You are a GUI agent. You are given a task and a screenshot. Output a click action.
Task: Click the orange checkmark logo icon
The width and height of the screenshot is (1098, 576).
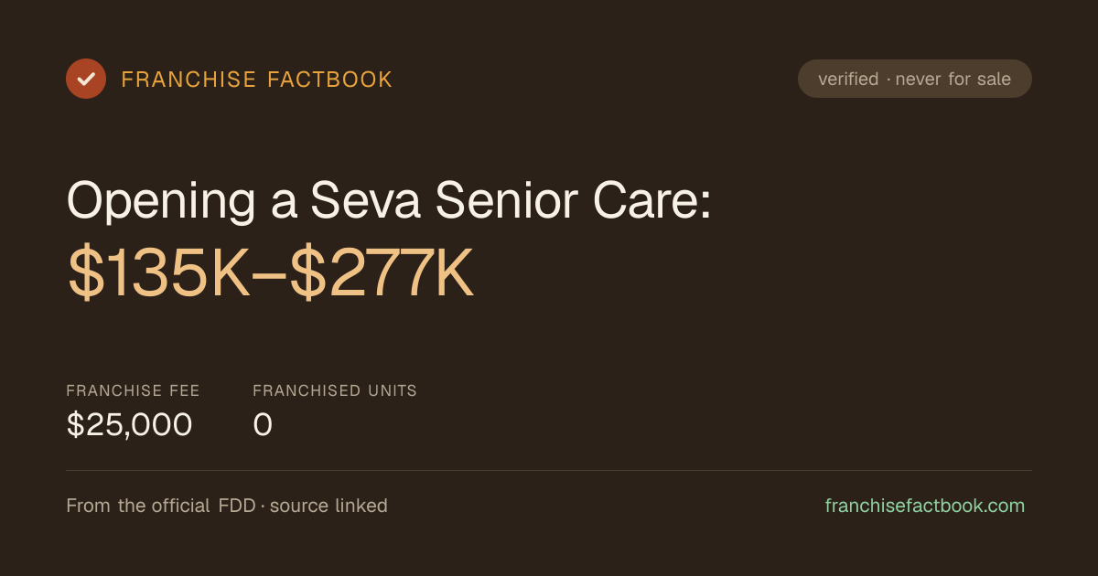point(86,79)
